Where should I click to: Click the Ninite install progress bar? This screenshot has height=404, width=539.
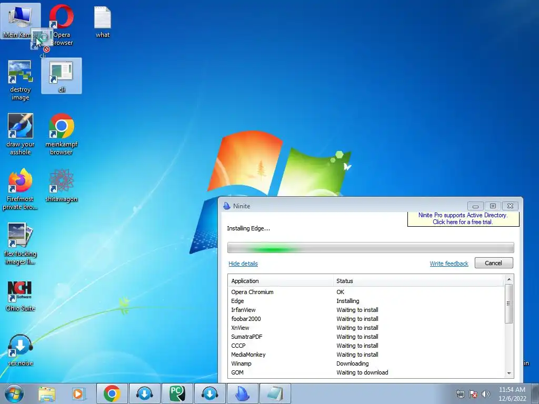pos(371,247)
